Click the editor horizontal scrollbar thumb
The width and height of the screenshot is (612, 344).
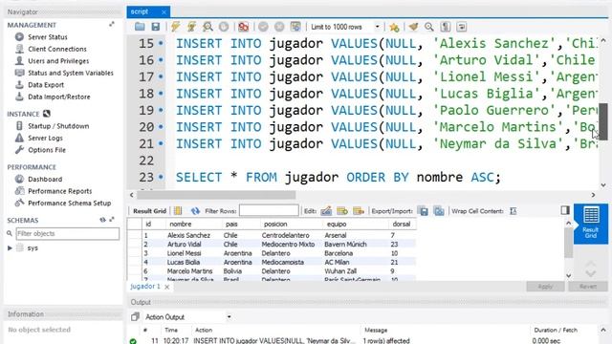(216, 194)
